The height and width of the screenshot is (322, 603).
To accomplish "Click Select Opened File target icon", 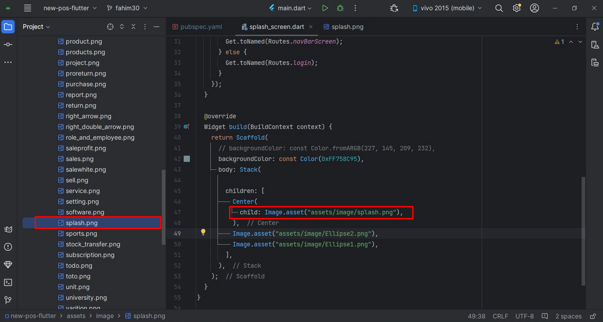I will [110, 27].
